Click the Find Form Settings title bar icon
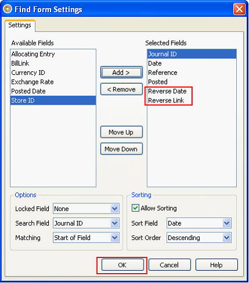 (8, 9)
